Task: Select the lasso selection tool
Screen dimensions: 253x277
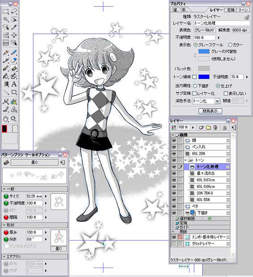Action: point(14,12)
